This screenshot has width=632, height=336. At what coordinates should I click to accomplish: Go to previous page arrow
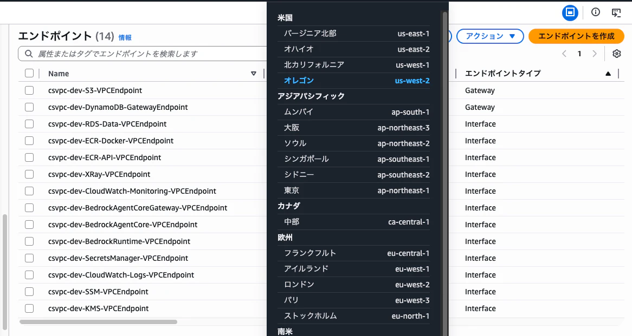(x=564, y=54)
